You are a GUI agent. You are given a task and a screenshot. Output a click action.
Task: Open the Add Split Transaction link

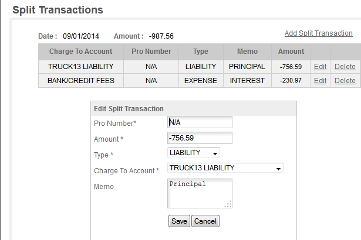[x=318, y=33]
